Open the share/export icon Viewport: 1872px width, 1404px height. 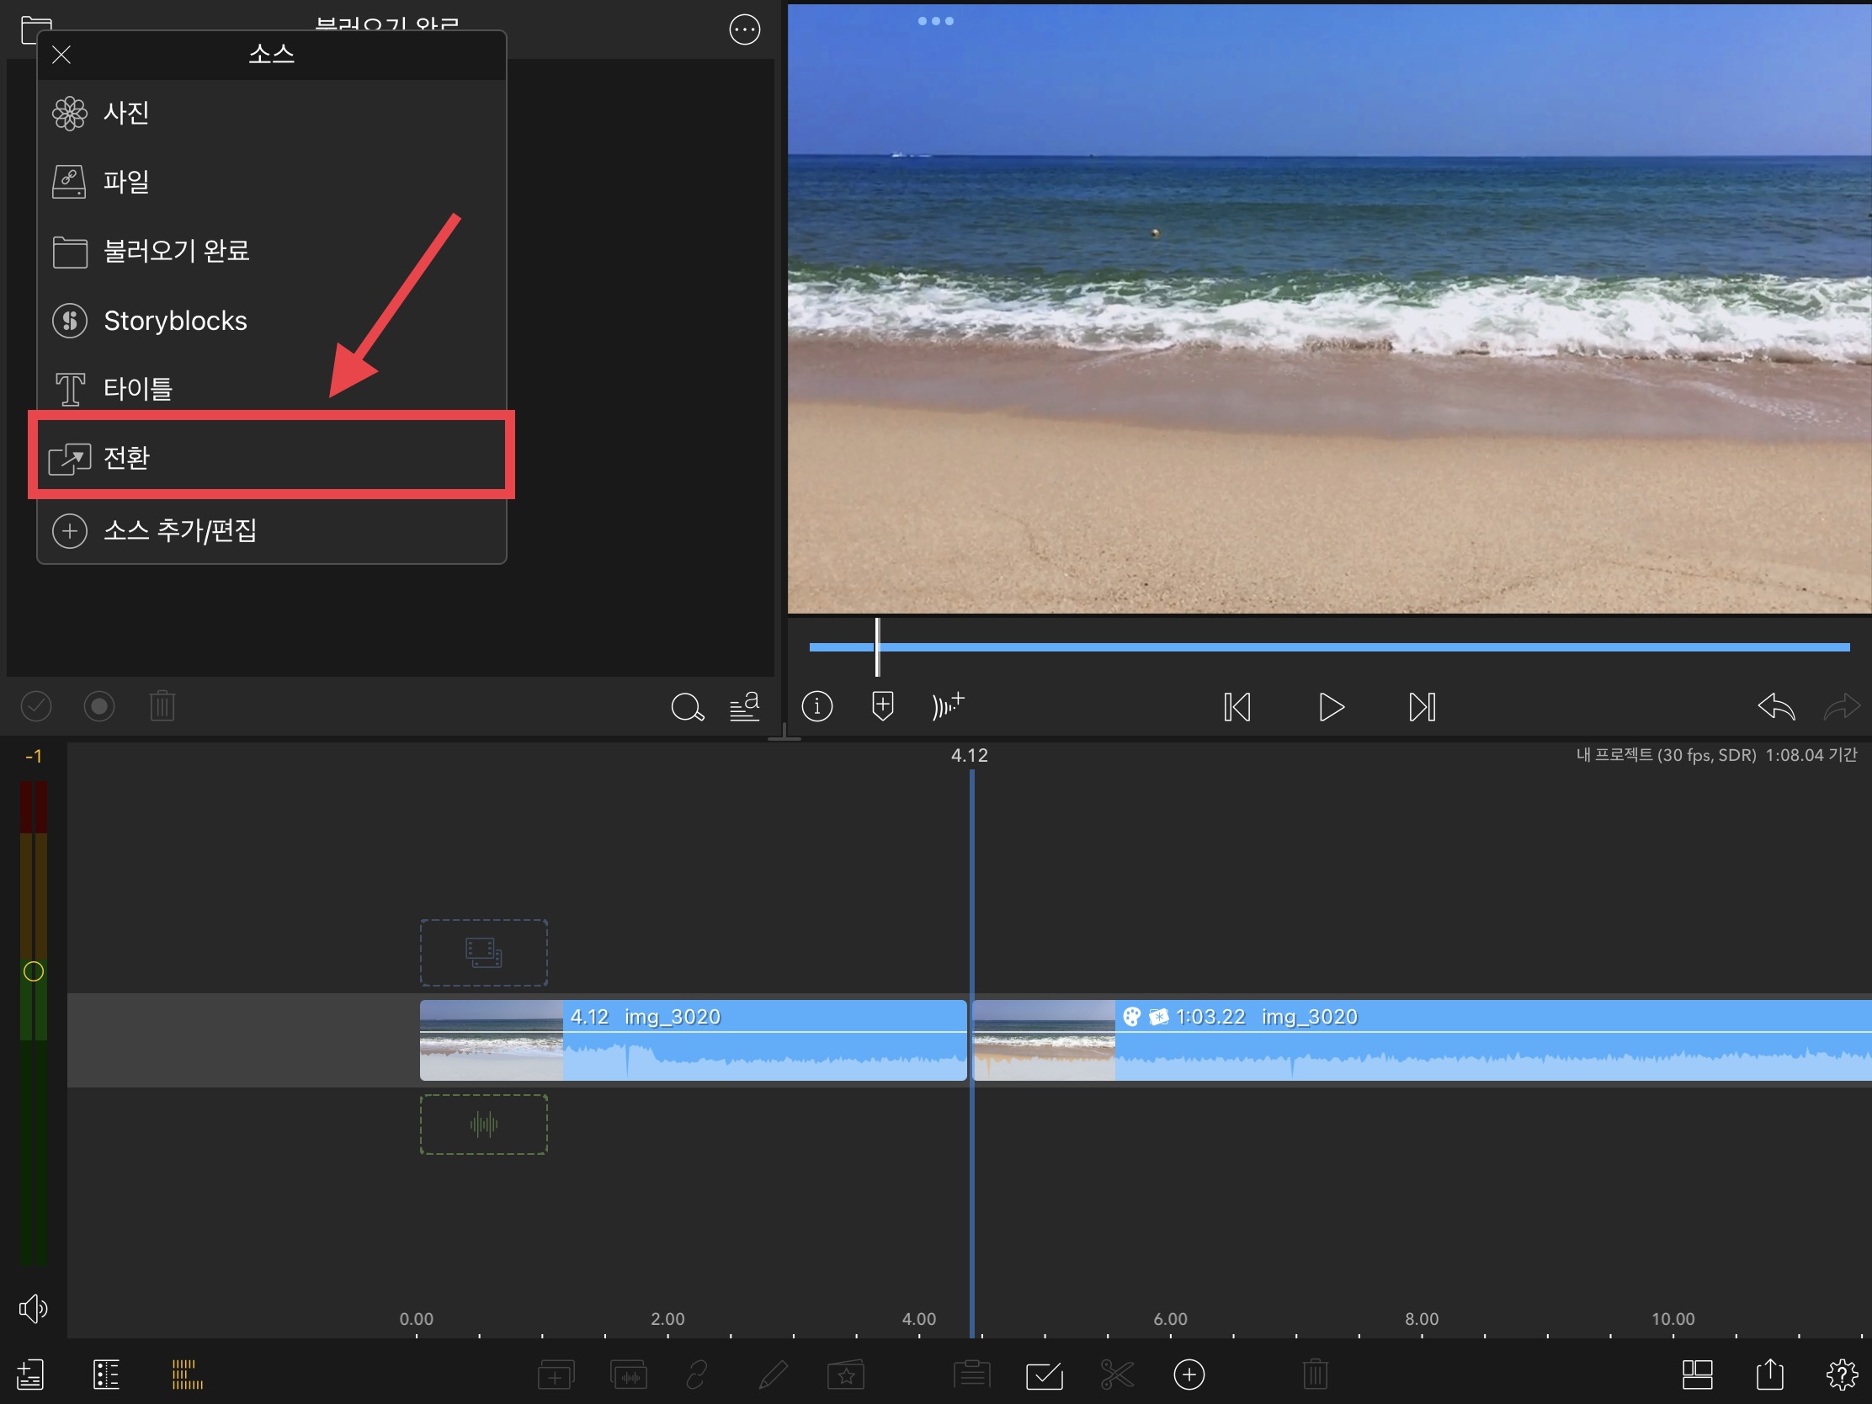(1769, 1375)
